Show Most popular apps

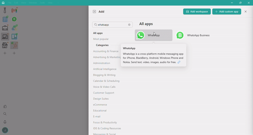[101, 39]
